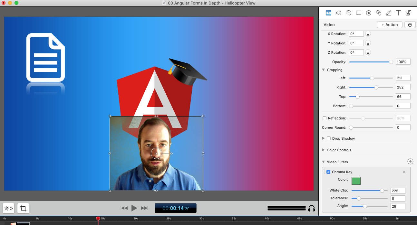This screenshot has height=225, width=417.
Task: Click the Tolerance slider
Action: point(370,198)
